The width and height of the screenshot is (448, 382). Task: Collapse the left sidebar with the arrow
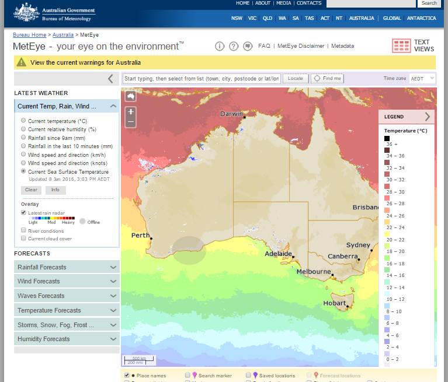(110, 79)
